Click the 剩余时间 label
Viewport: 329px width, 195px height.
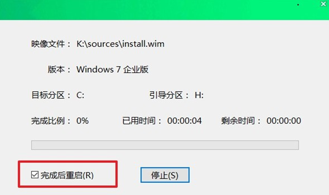tap(238, 121)
